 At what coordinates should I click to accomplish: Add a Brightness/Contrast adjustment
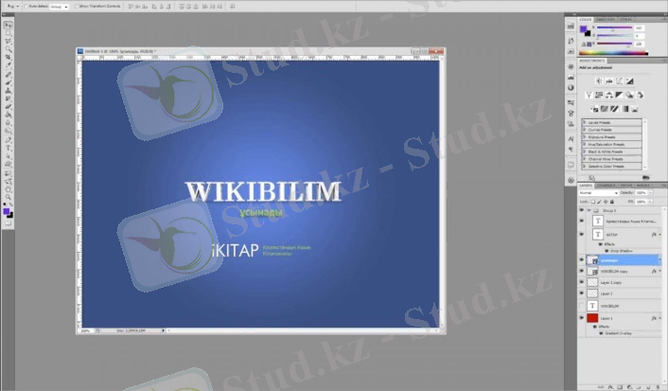[x=599, y=81]
